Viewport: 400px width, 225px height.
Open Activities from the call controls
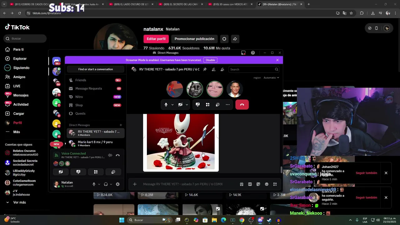coord(207,105)
